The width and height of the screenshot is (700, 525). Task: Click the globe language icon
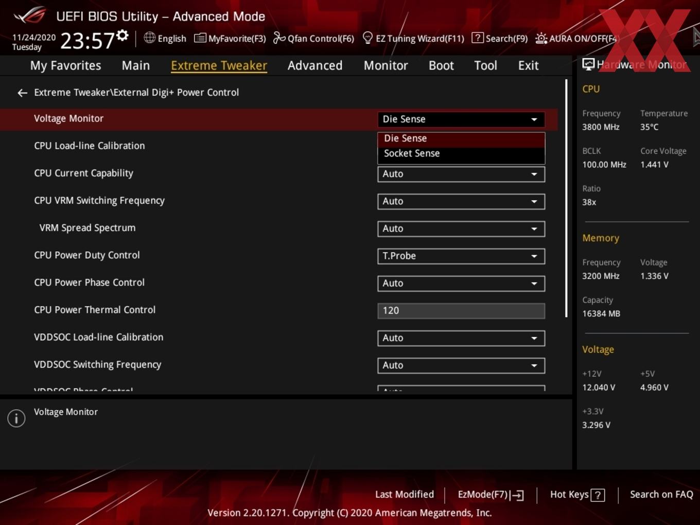coord(149,38)
